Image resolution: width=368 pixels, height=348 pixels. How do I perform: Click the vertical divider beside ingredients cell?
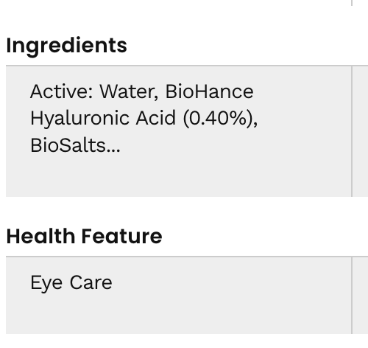pos(352,131)
